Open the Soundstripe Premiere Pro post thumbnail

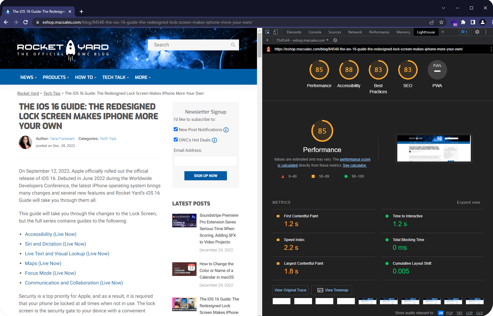(x=184, y=221)
